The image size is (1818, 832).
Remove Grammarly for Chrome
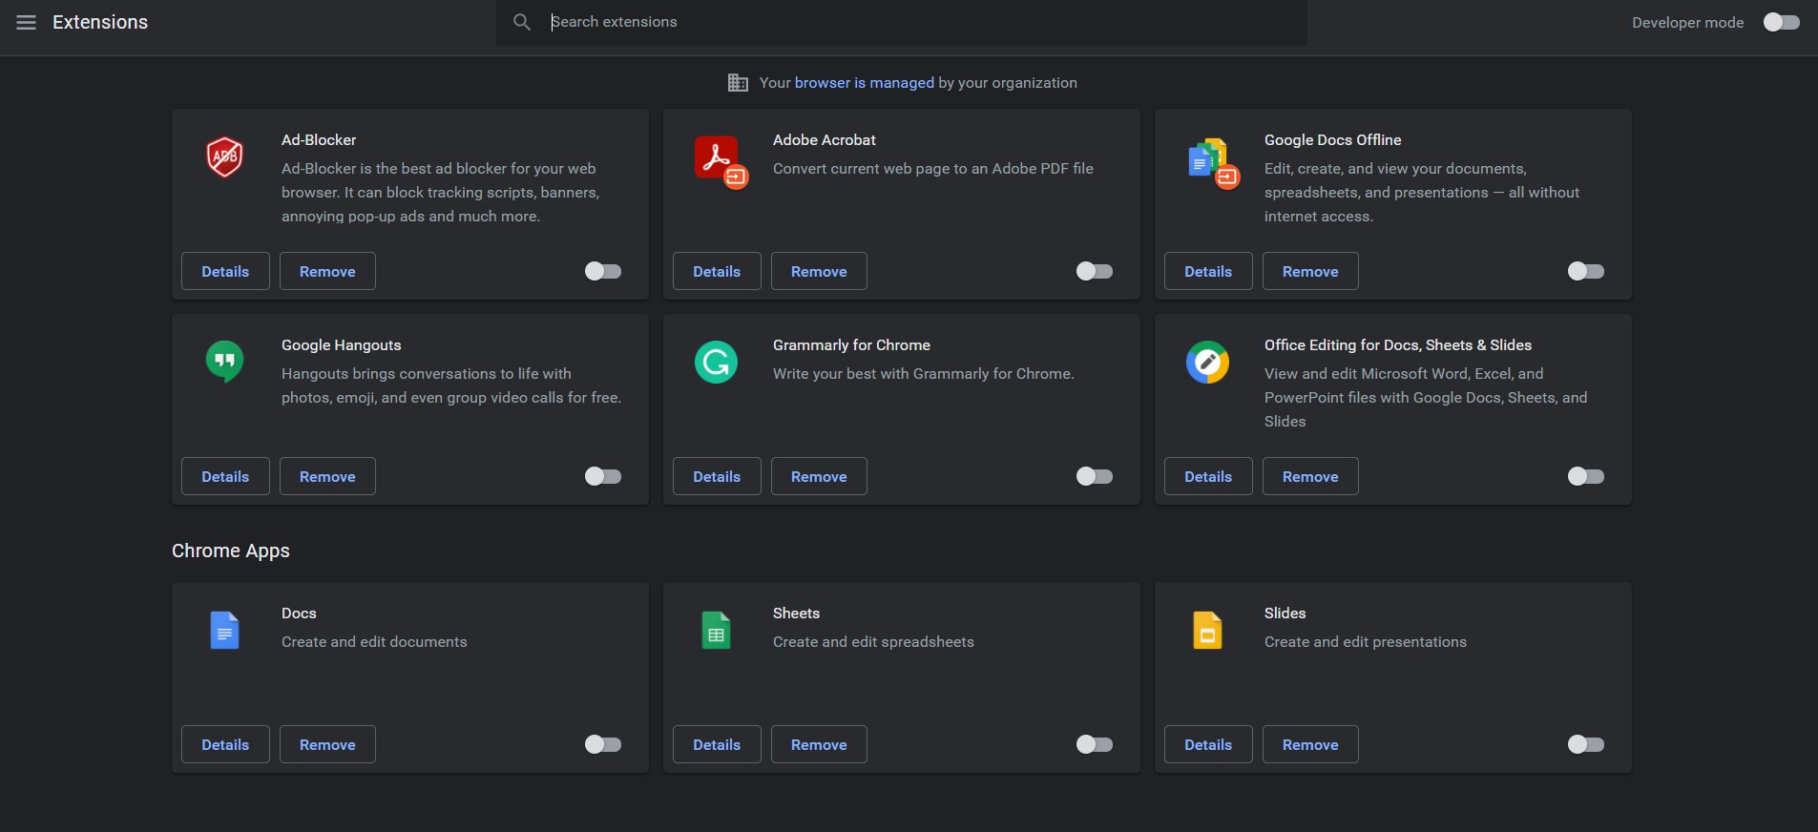[x=819, y=476]
